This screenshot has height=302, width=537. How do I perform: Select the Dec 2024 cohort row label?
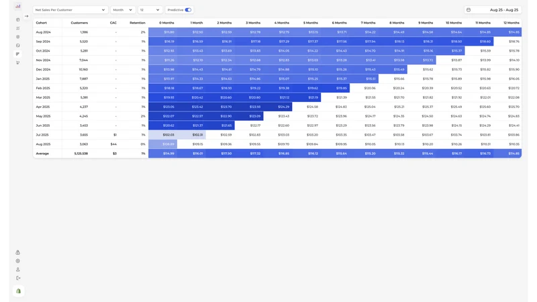43,70
